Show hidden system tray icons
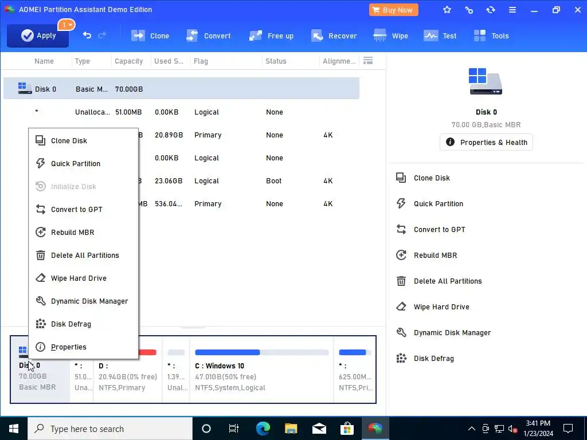This screenshot has width=587, height=440. coord(472,429)
